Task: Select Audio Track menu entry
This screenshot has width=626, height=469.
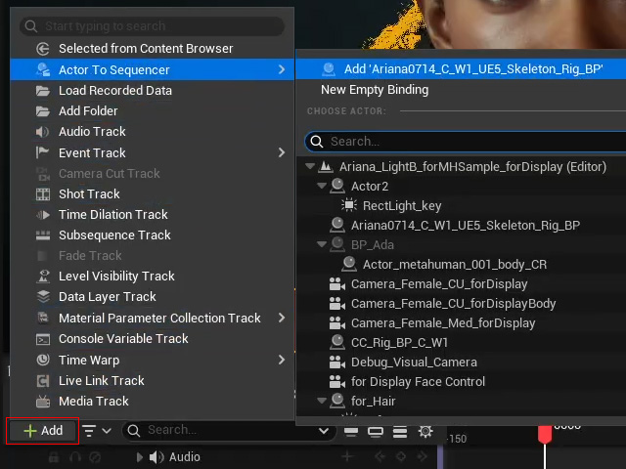Action: (92, 132)
